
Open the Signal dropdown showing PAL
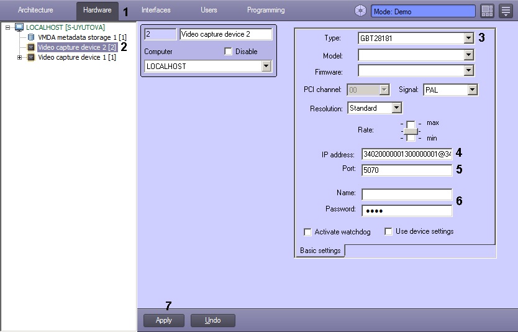(472, 90)
